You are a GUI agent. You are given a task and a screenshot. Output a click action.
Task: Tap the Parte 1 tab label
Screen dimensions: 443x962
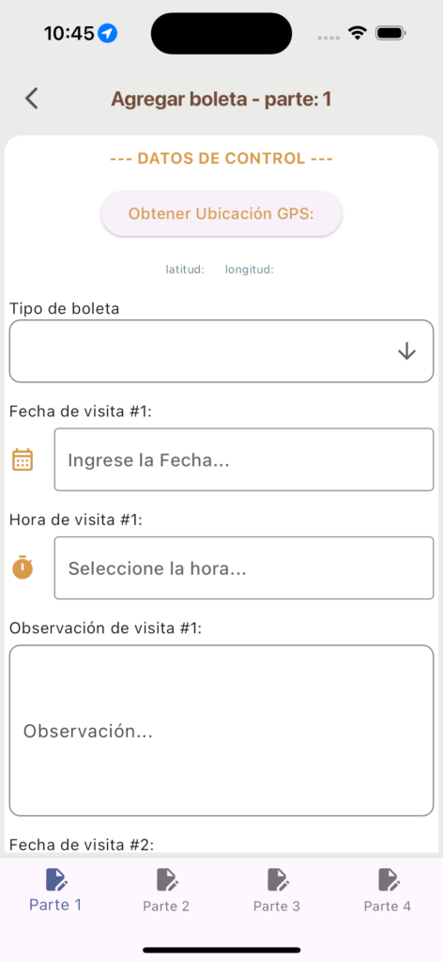coord(55,905)
